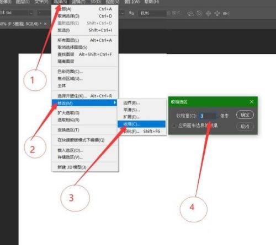Choose 焦点区域(U)... menu item
The width and height of the screenshot is (276, 245).
pyautogui.click(x=85, y=79)
